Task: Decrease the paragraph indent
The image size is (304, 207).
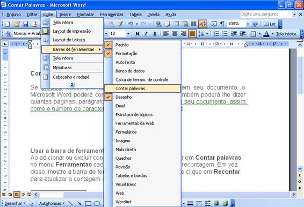Action: pyautogui.click(x=234, y=34)
